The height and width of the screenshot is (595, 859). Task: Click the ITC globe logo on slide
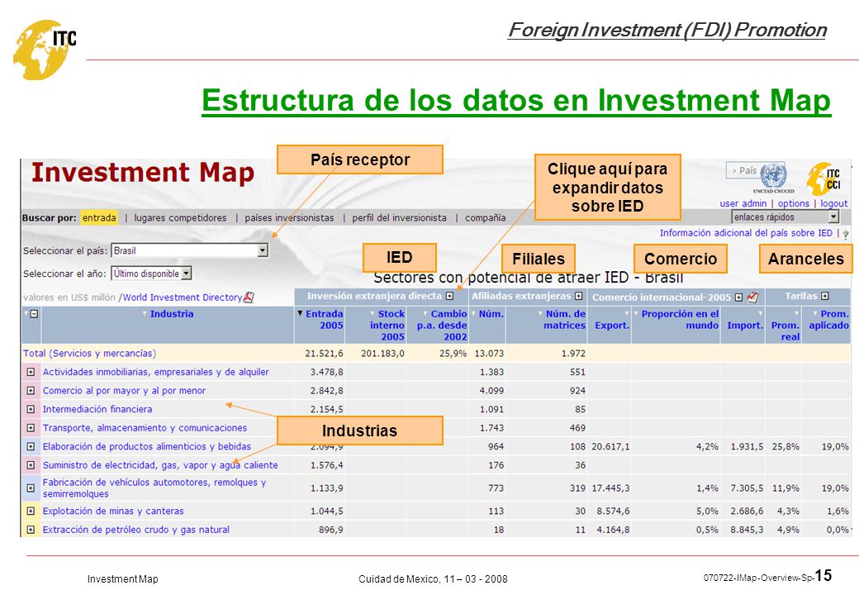point(45,50)
